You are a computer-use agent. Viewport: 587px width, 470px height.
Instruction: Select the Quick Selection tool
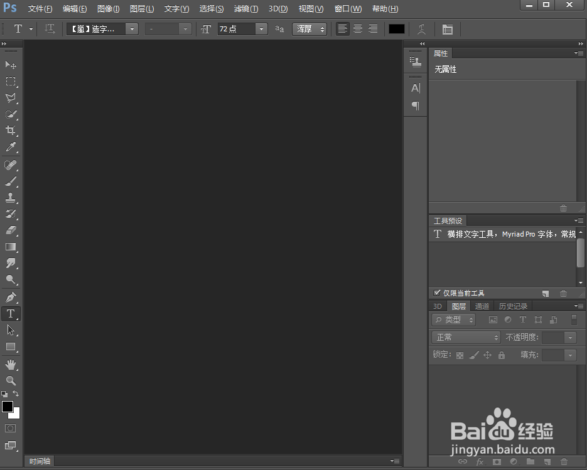[11, 114]
